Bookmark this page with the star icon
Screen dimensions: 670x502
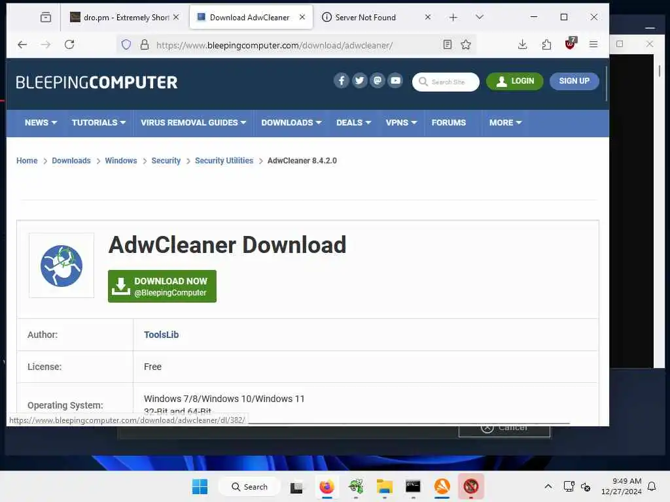(466, 45)
